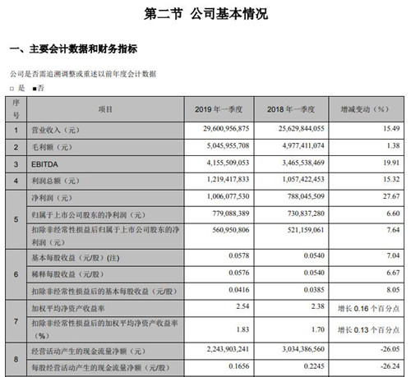This screenshot has width=411, height=377.
Task: Click value 25,629,844,055
Action: click(x=302, y=128)
